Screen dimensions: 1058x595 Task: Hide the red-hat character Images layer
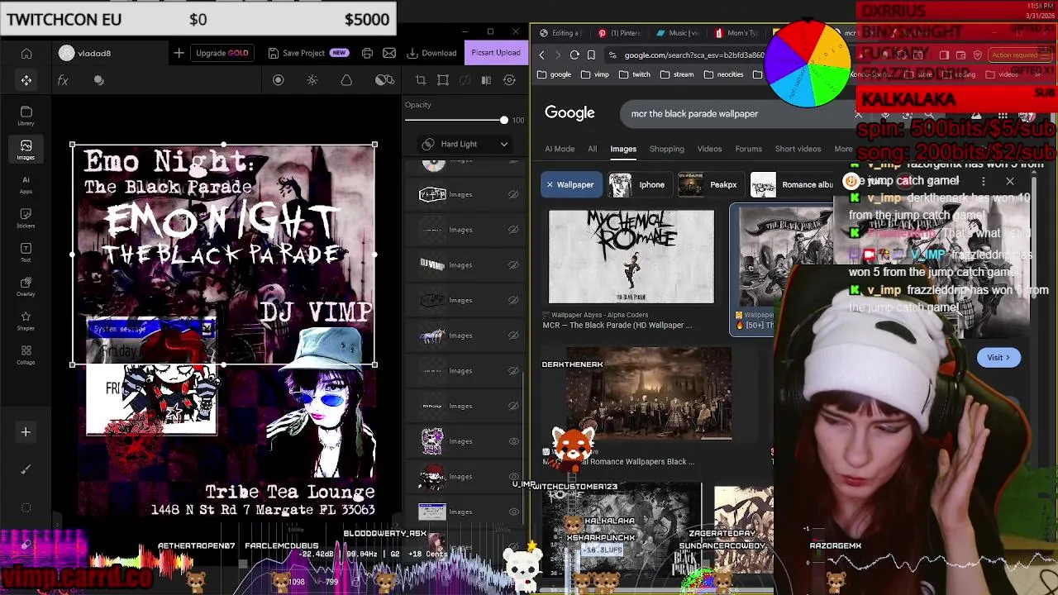(x=513, y=477)
